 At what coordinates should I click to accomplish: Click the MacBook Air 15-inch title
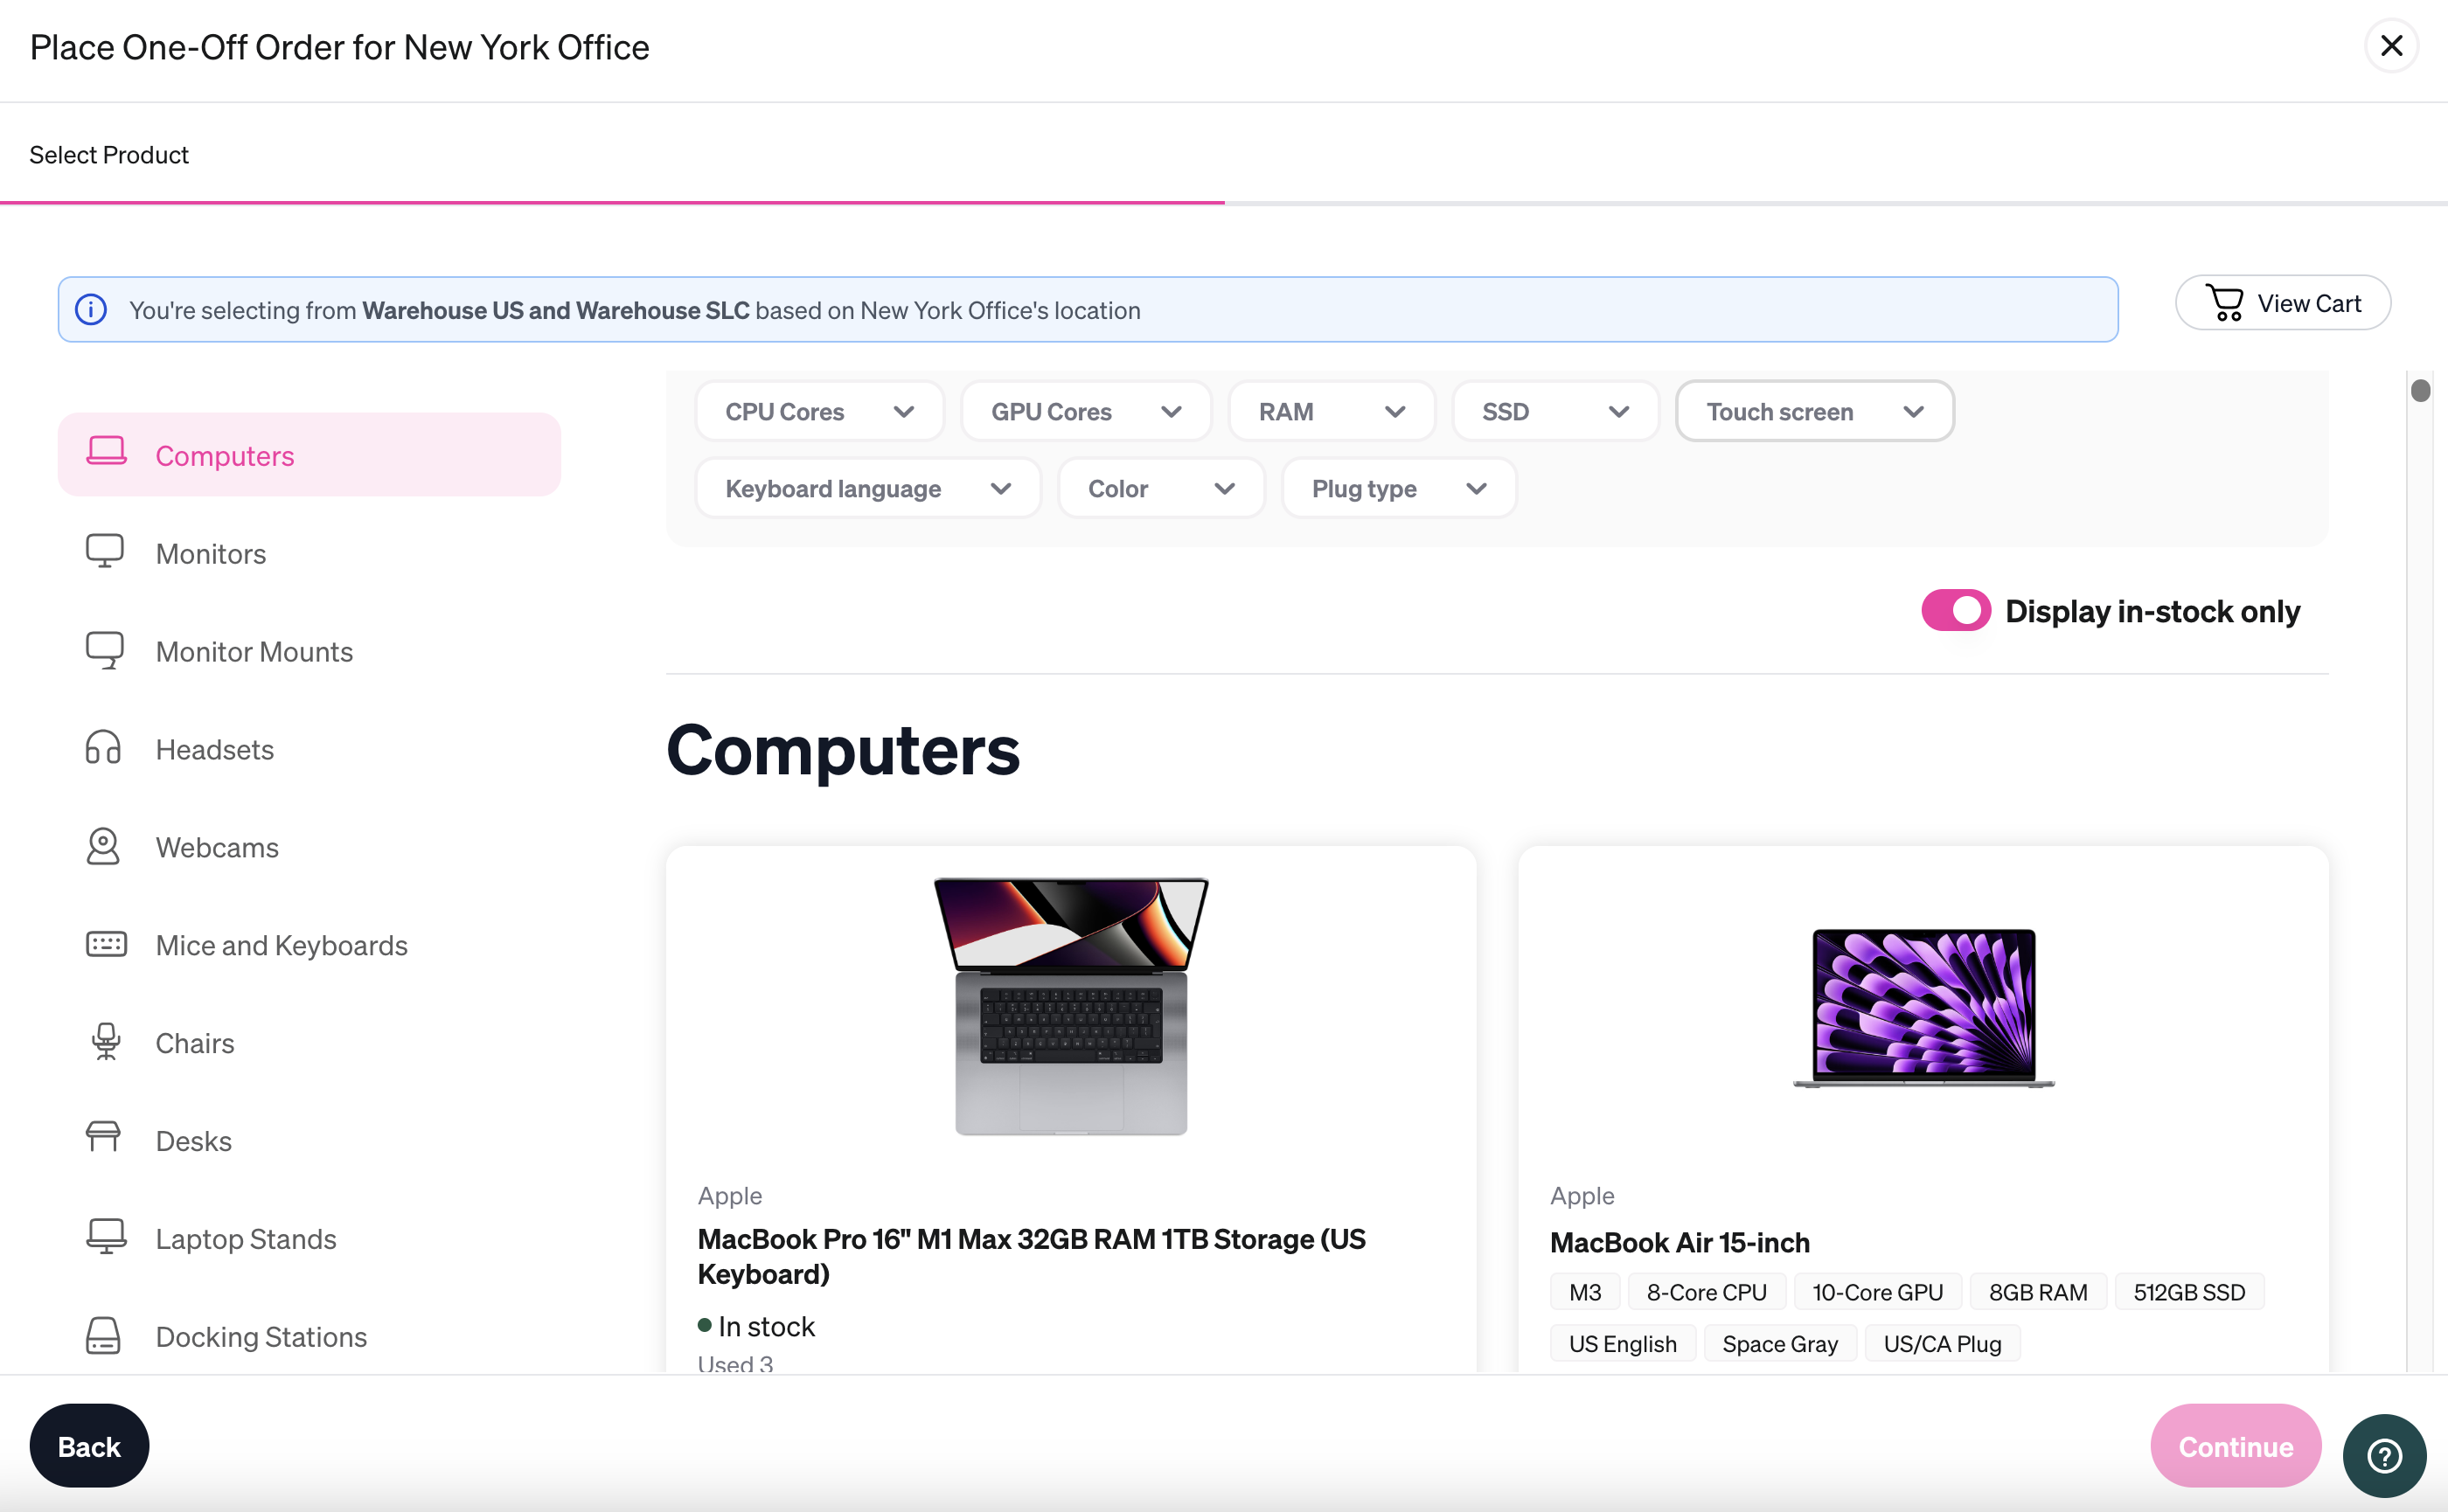pos(1680,1242)
